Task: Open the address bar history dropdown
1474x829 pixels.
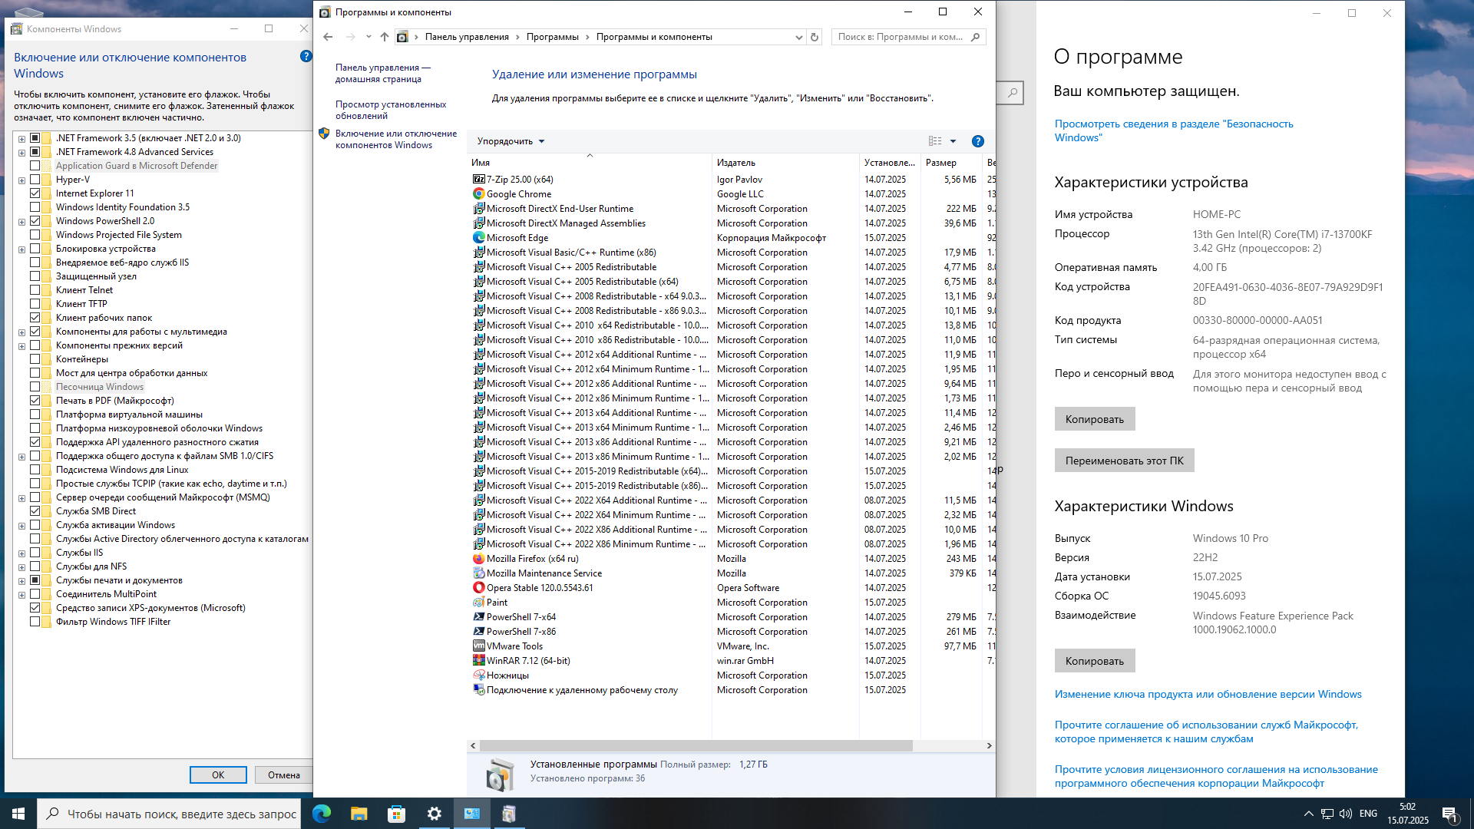Action: 798,37
